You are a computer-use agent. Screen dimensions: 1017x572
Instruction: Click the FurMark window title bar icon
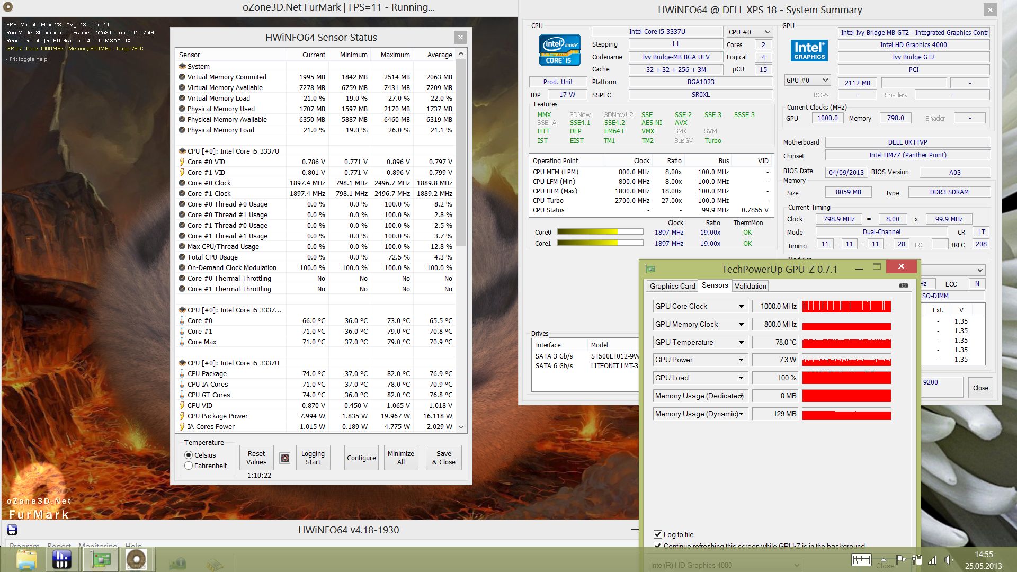(8, 7)
